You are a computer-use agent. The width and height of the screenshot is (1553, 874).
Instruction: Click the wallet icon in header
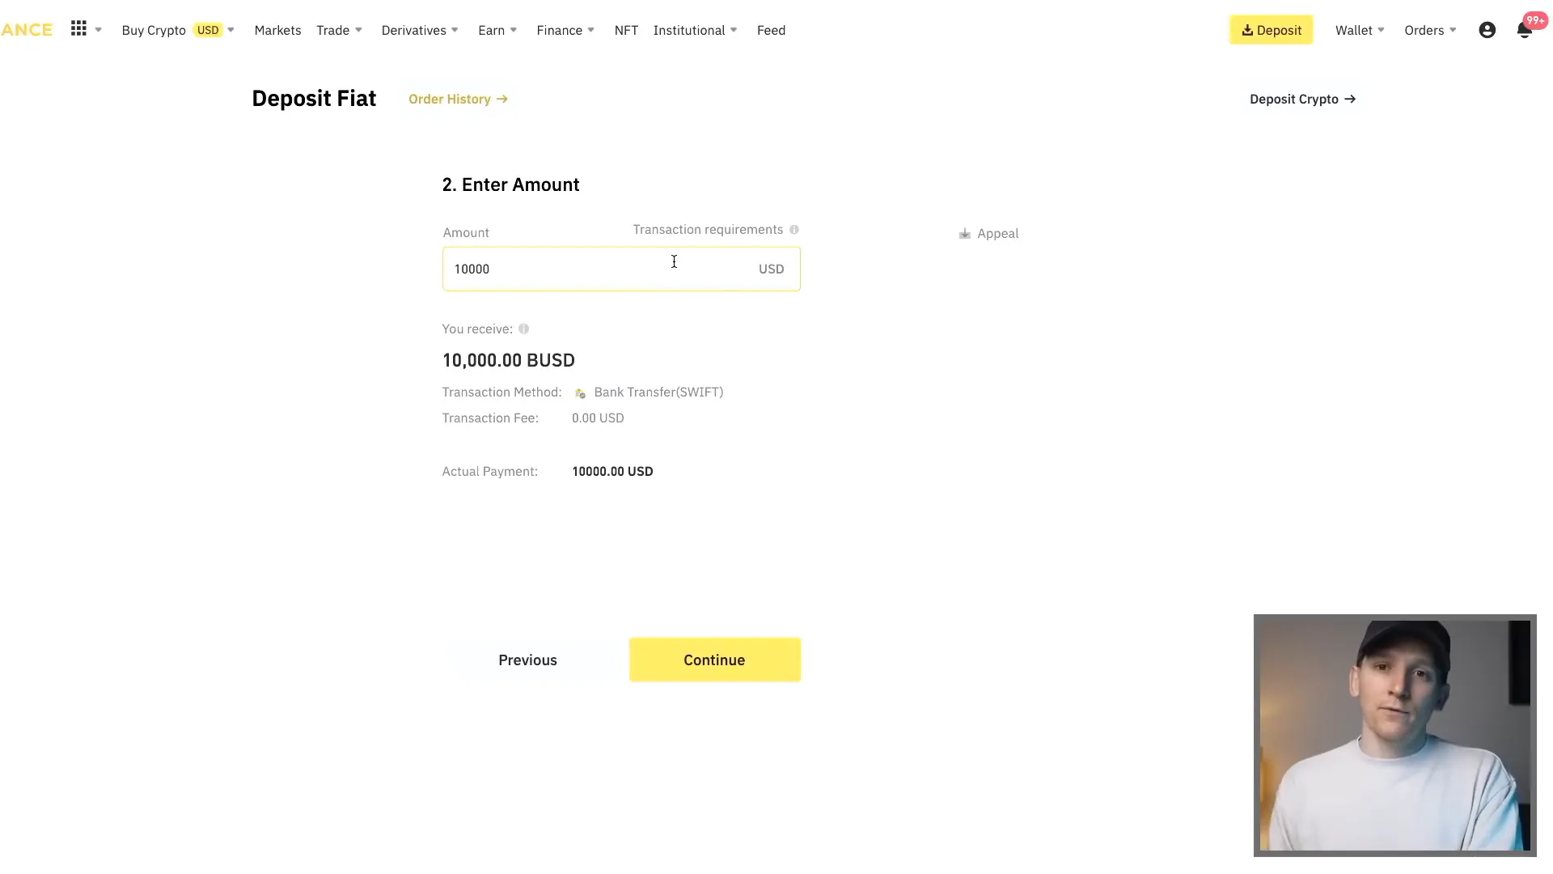(1355, 30)
